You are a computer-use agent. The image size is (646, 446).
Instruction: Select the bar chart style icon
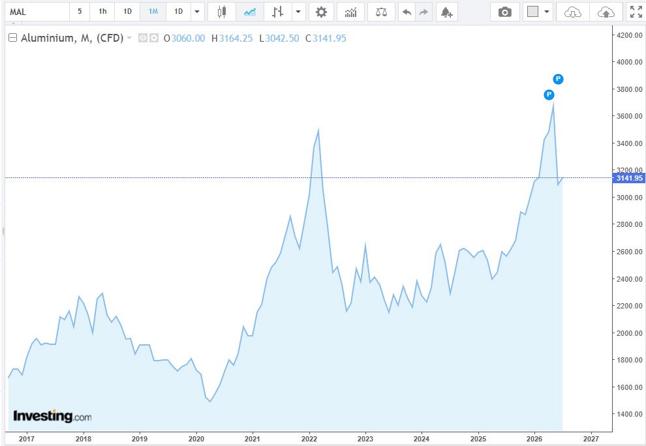[278, 12]
